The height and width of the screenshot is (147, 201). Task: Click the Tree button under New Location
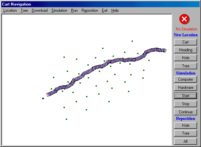tap(186, 66)
